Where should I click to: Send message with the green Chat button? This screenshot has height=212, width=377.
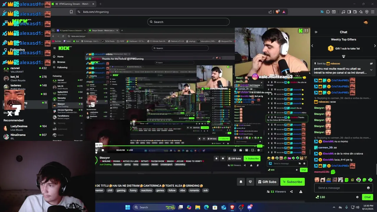tap(367, 197)
